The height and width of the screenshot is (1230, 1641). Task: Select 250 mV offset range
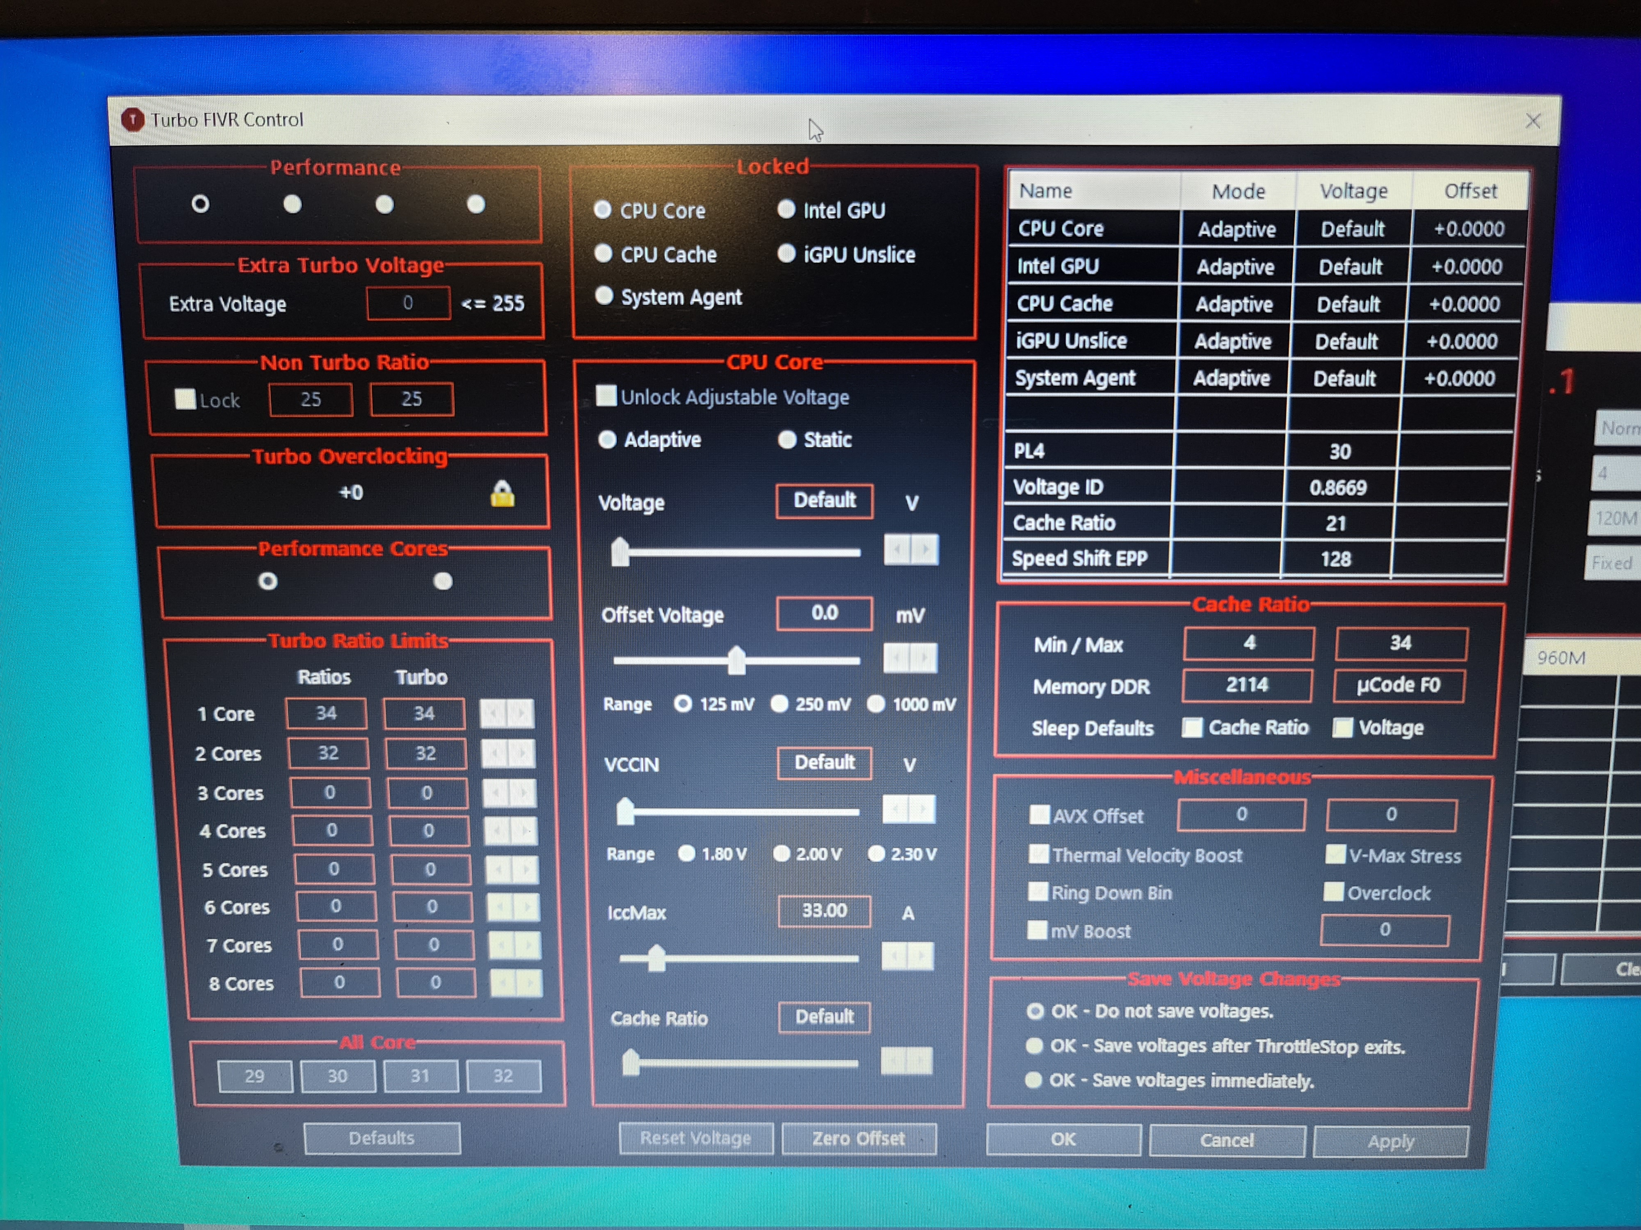click(779, 704)
